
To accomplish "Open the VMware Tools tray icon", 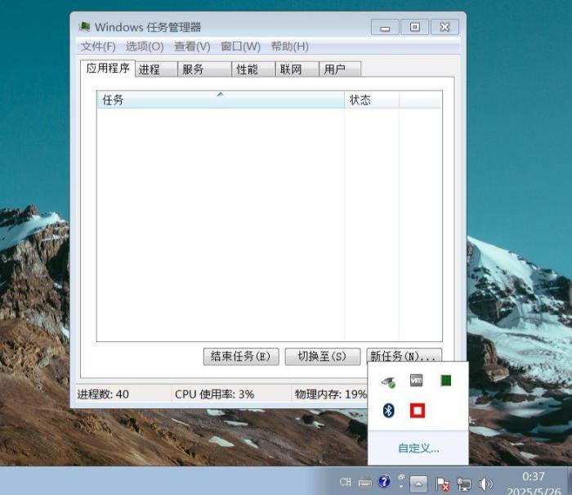I will point(416,380).
